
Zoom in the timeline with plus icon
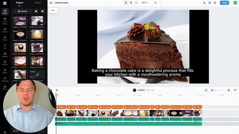(x=229, y=90)
